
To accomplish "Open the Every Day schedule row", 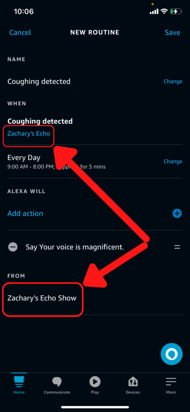I will [x=95, y=161].
